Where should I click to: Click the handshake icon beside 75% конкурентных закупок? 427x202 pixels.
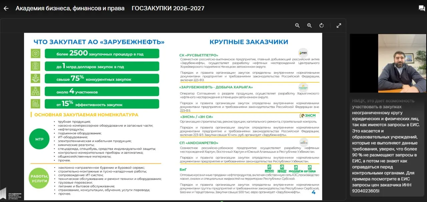(x=35, y=78)
